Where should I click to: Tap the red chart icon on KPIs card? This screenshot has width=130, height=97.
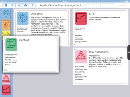pos(81,18)
